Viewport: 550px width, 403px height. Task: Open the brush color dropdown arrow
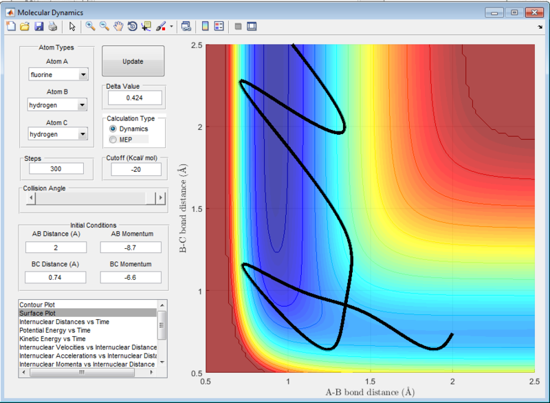tap(170, 26)
